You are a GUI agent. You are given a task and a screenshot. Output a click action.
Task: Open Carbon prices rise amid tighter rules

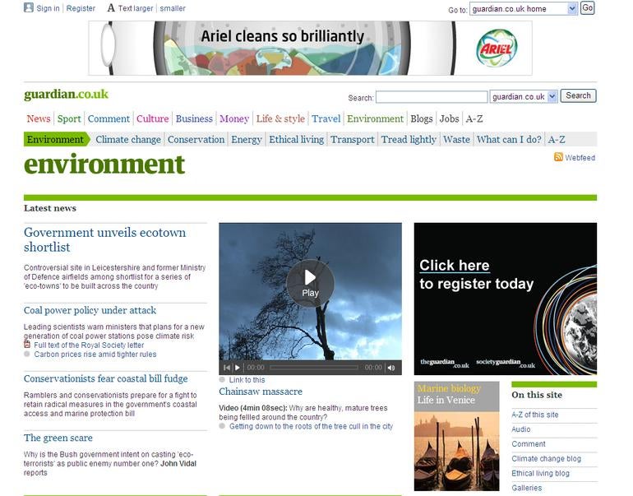(95, 355)
